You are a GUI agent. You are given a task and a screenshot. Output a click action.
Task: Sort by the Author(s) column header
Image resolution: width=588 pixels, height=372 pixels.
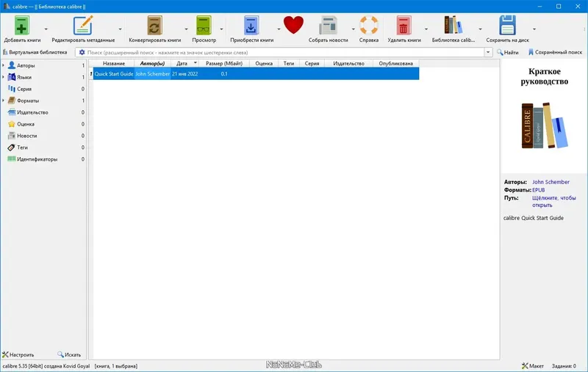click(152, 63)
